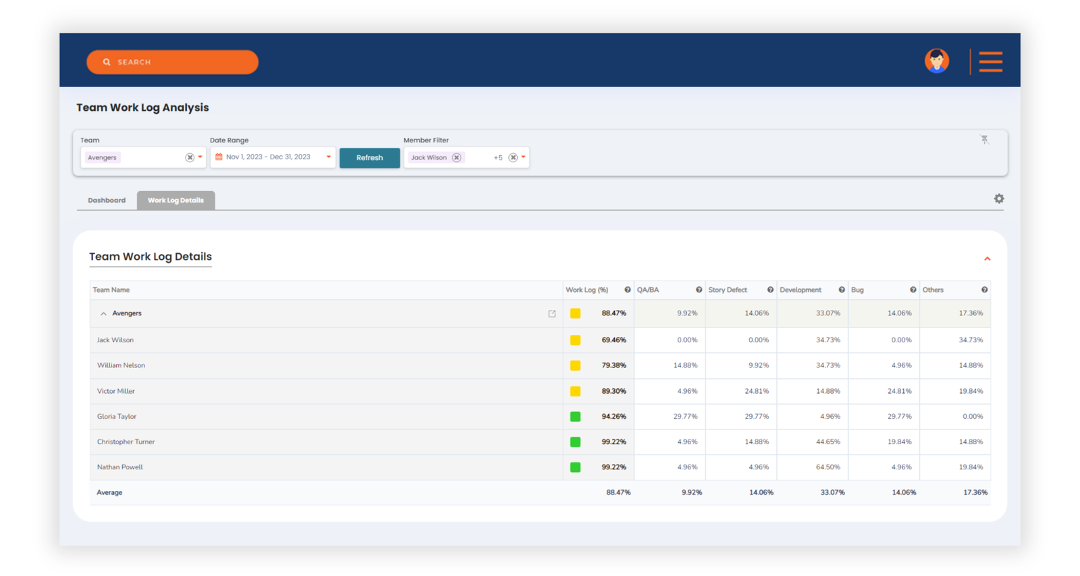
Task: Switch to the Dashboard tab
Action: coord(107,201)
